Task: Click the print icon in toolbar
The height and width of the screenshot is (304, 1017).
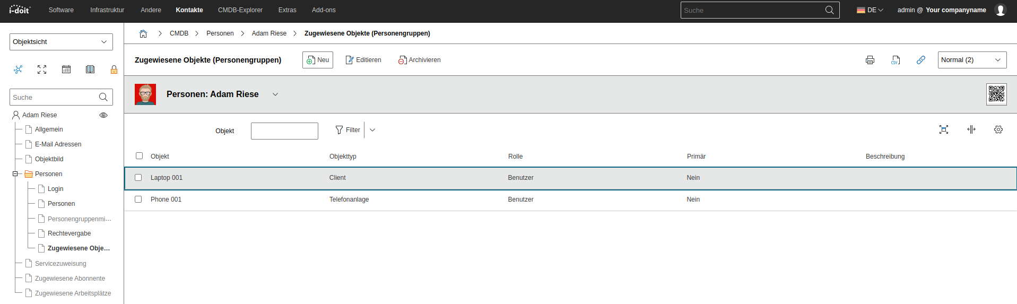Action: (x=870, y=60)
